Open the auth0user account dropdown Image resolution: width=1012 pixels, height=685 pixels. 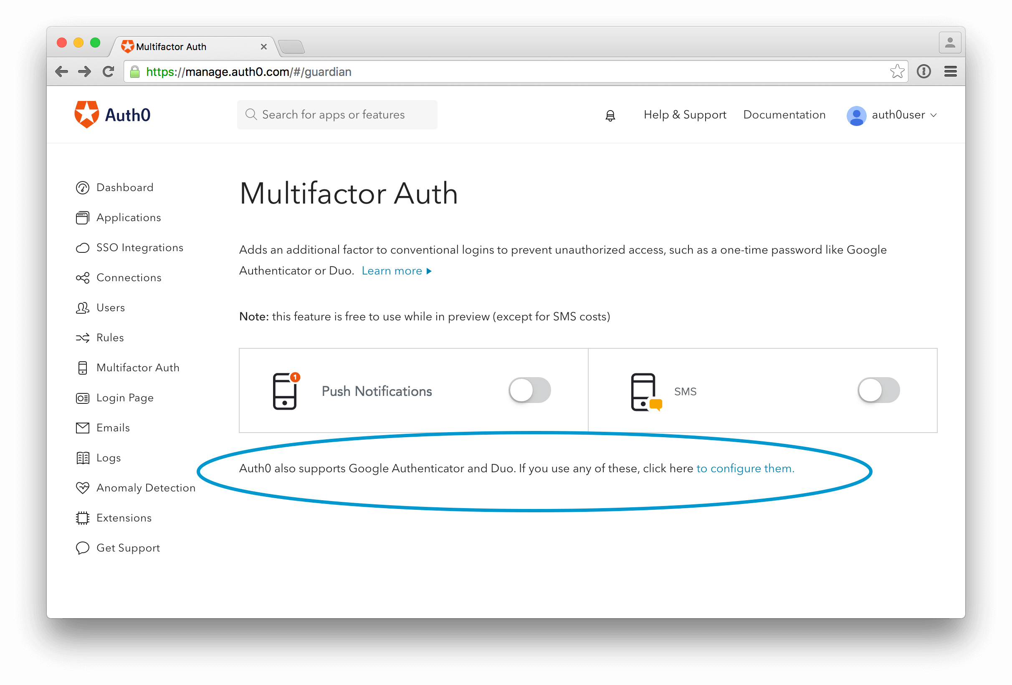(895, 115)
